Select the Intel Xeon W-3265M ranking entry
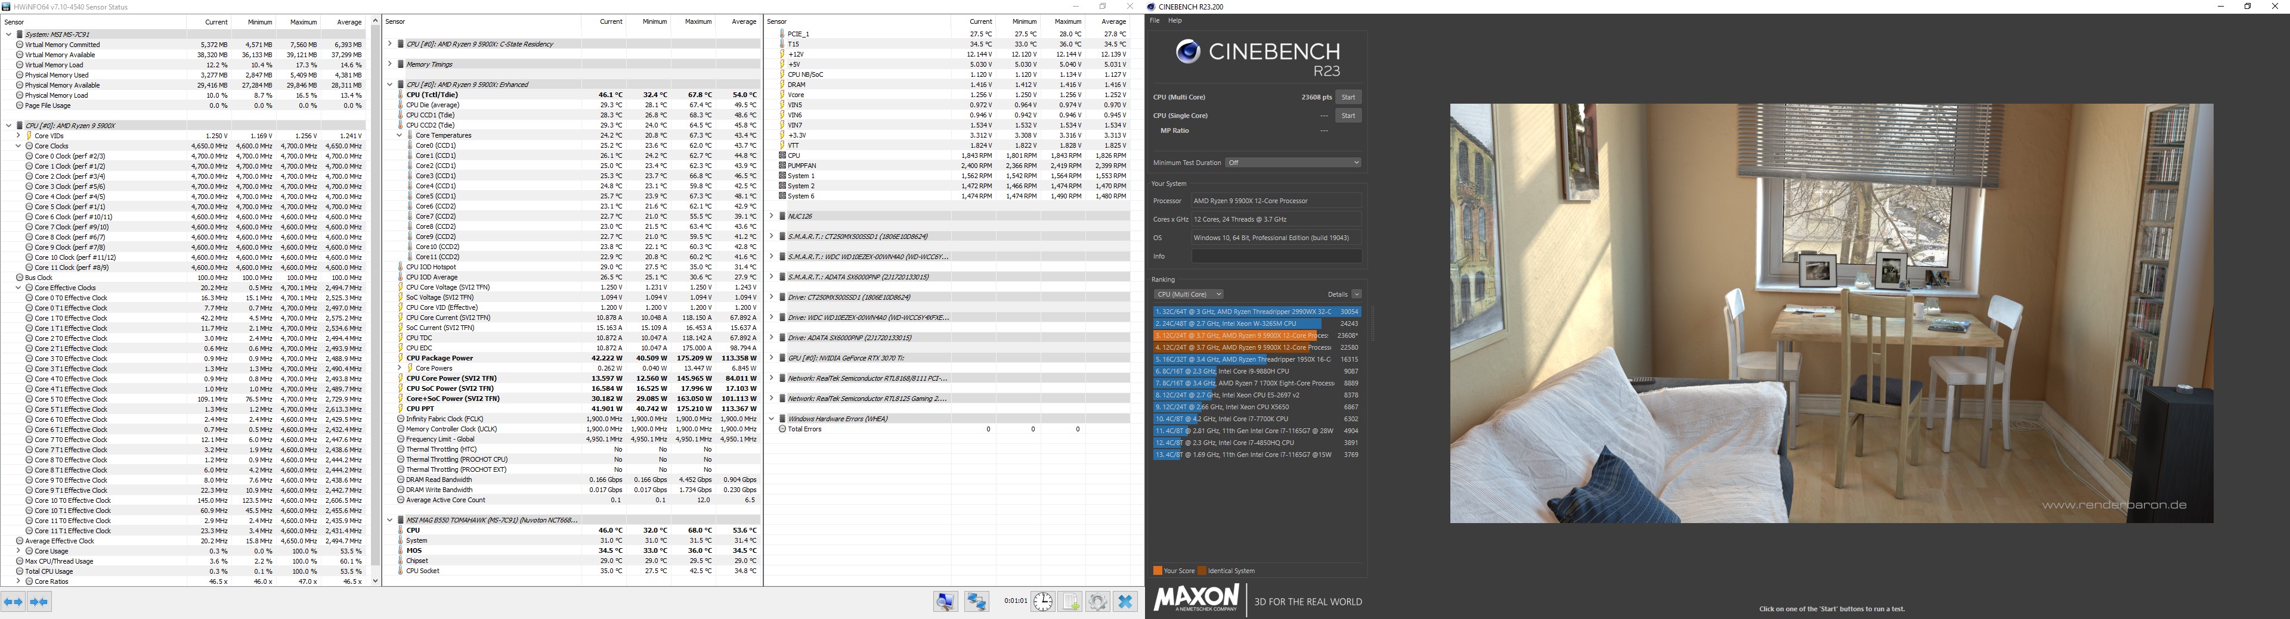Screen dimensions: 2290x619 [1257, 324]
